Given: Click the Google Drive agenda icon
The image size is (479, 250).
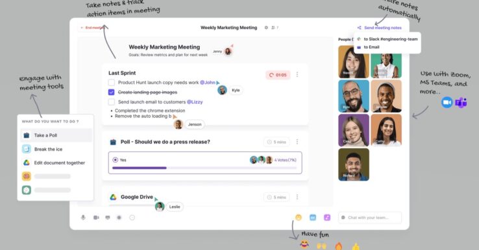Looking at the screenshot, I should 113,197.
